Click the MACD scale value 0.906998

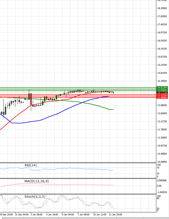click(x=162, y=180)
